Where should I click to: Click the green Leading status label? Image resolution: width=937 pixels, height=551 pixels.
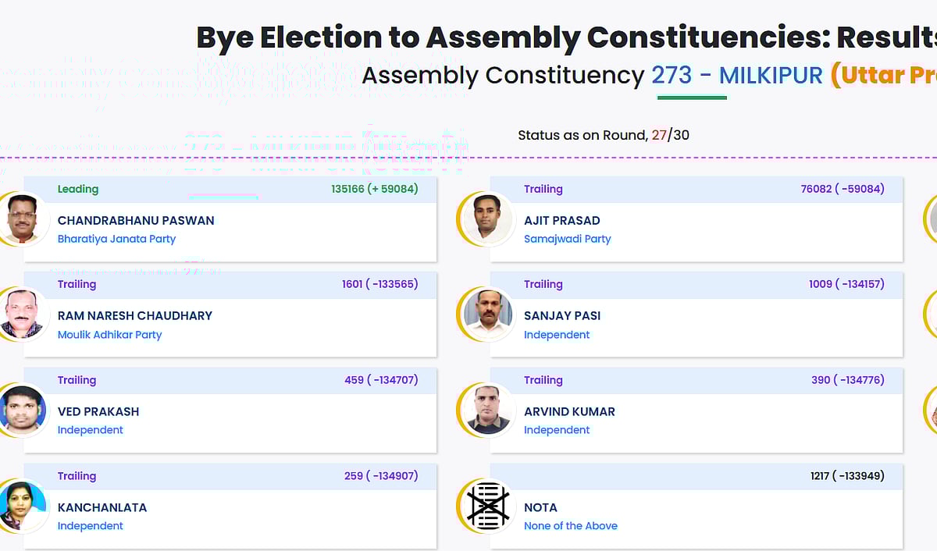tap(78, 189)
